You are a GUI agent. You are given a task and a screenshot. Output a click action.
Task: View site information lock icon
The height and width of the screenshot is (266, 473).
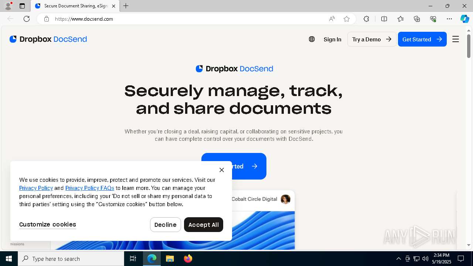(x=46, y=19)
